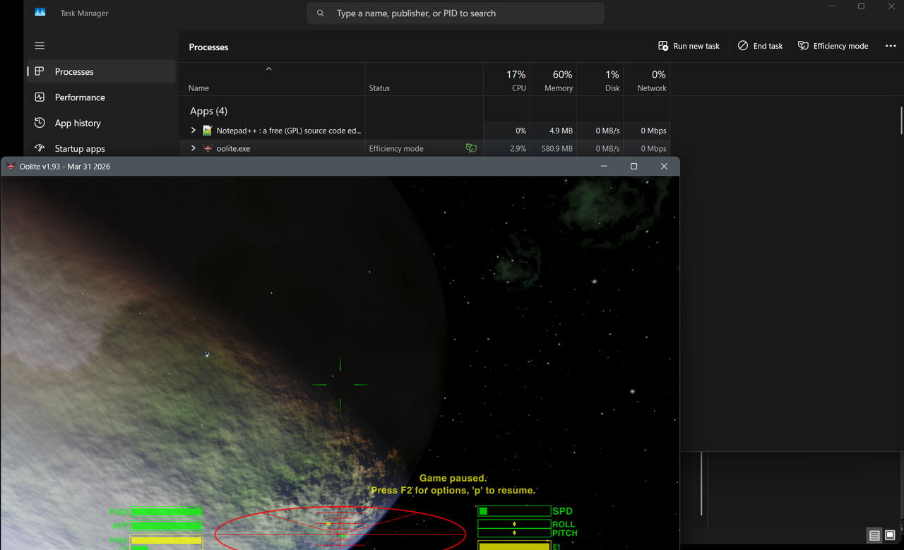Click the 2.9% CPU cell for oolite.exe
This screenshot has width=904, height=550.
[507, 148]
